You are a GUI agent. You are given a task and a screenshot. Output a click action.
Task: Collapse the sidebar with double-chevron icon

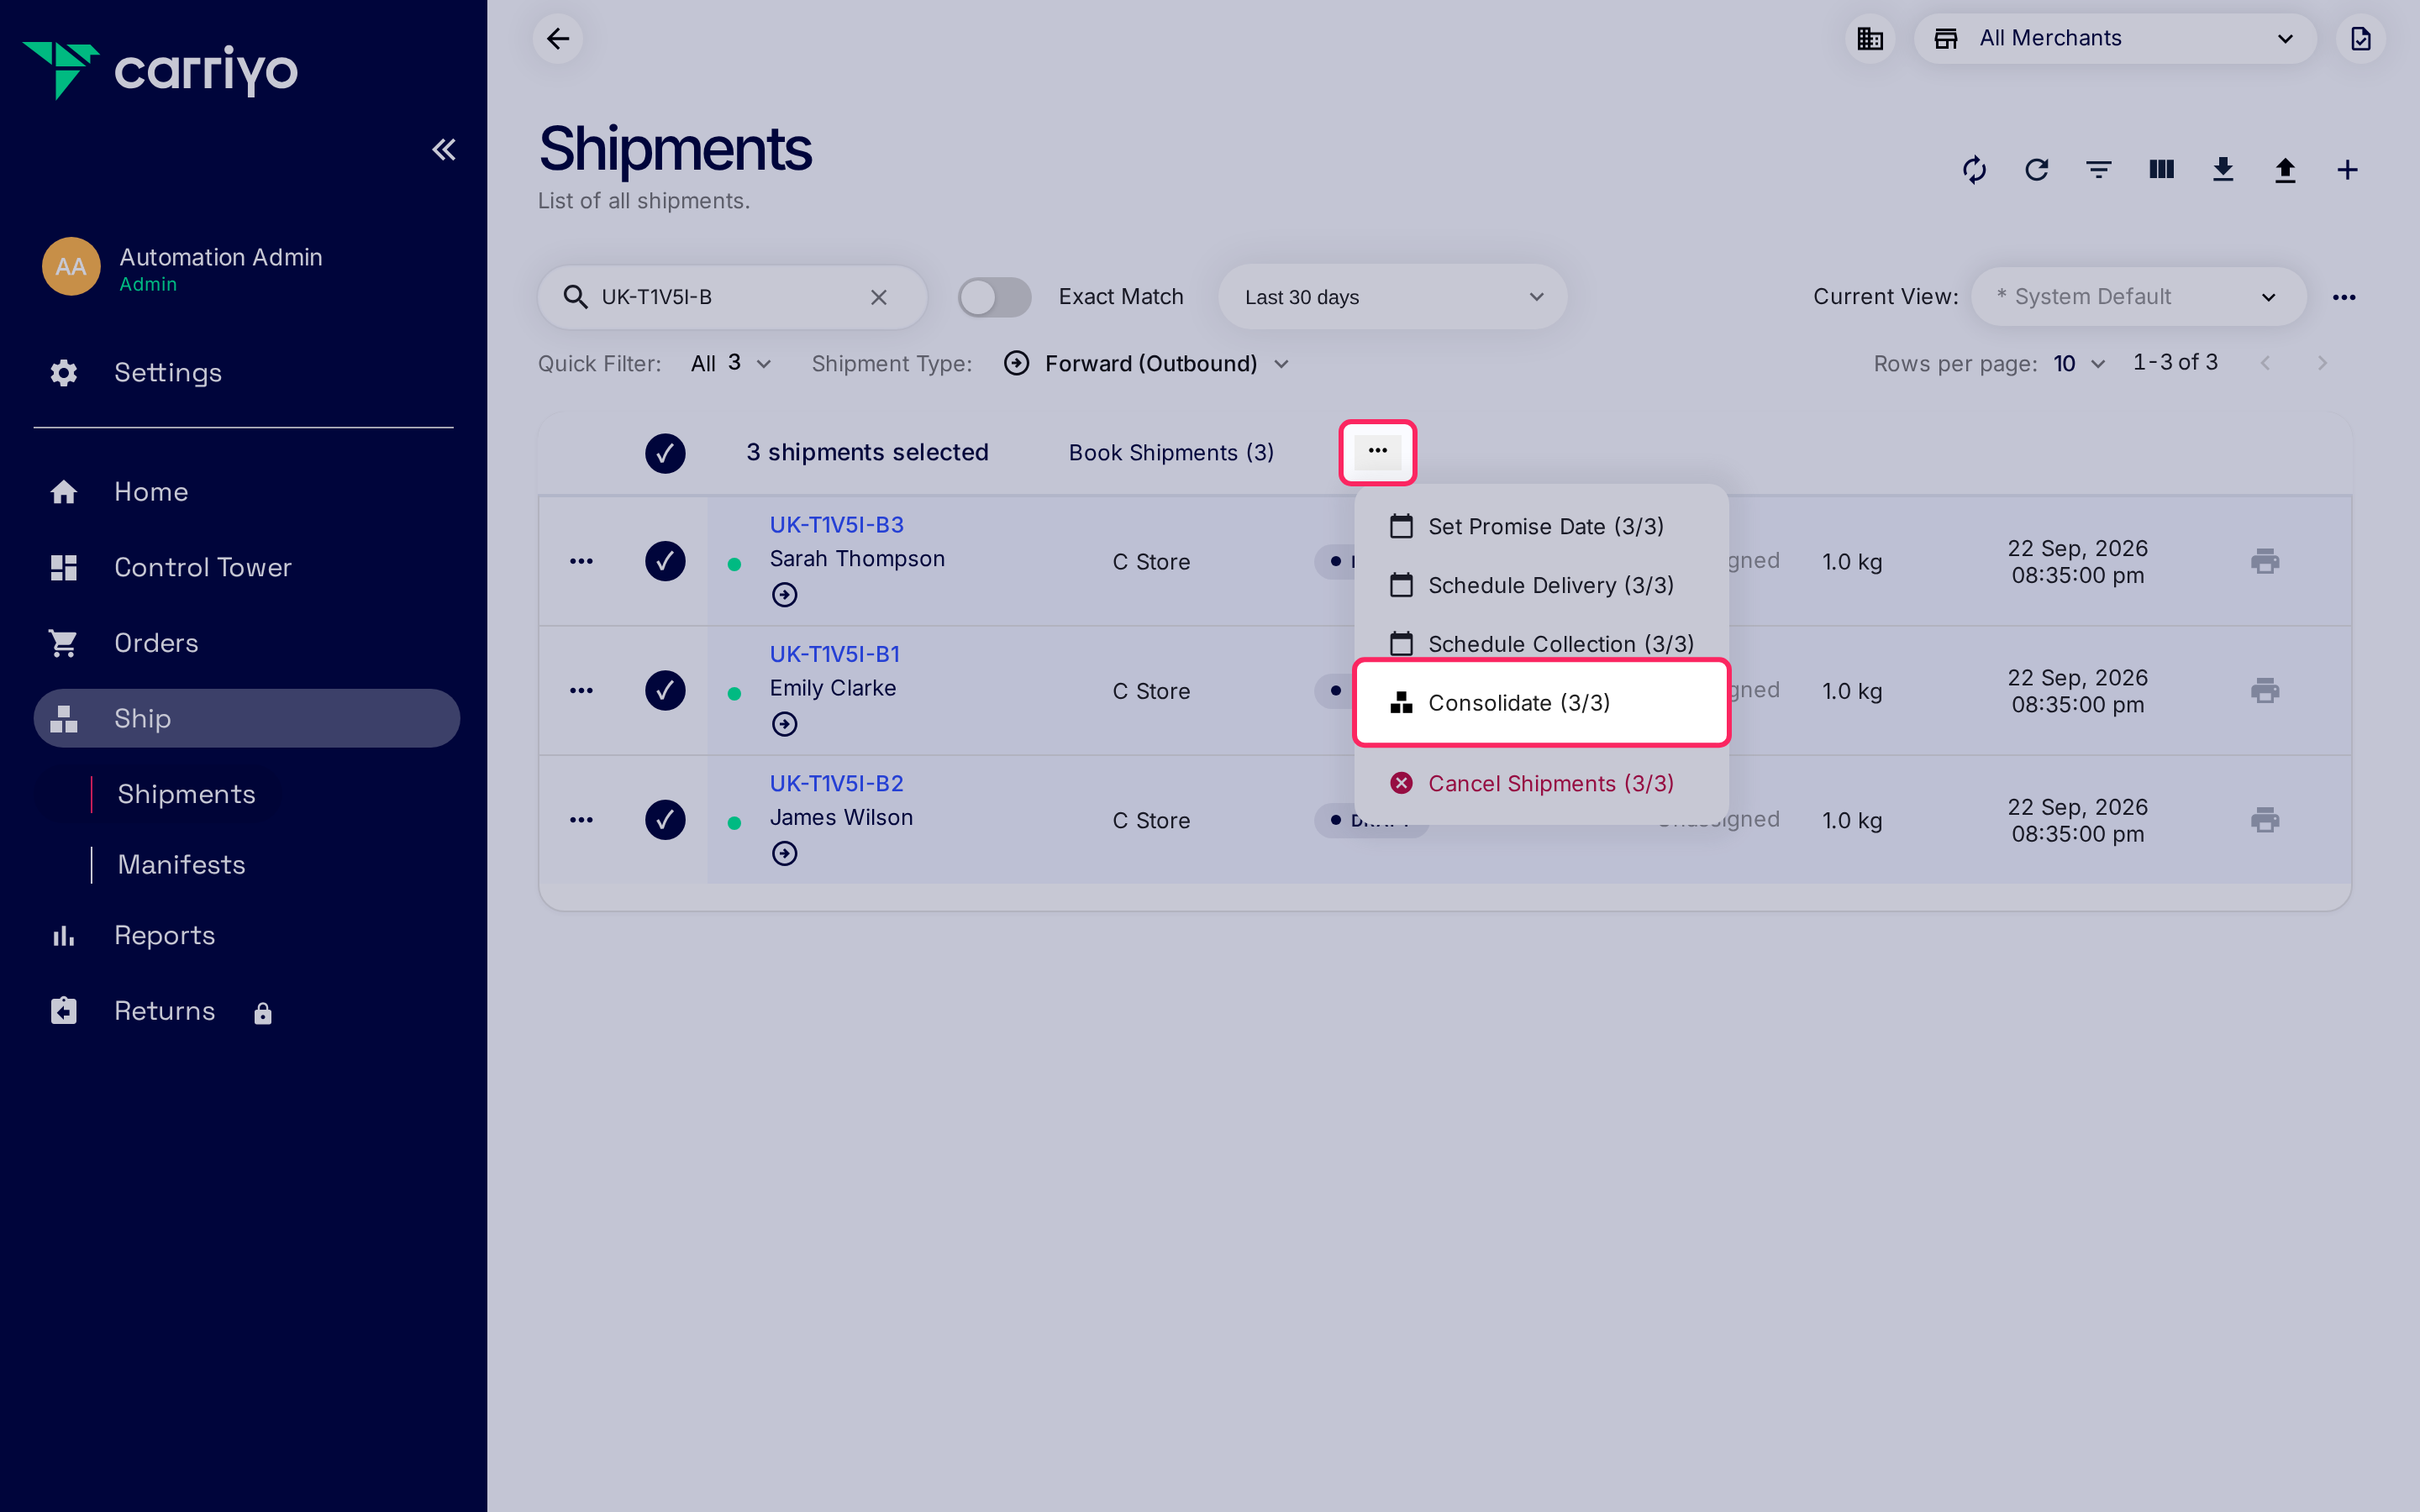444,150
